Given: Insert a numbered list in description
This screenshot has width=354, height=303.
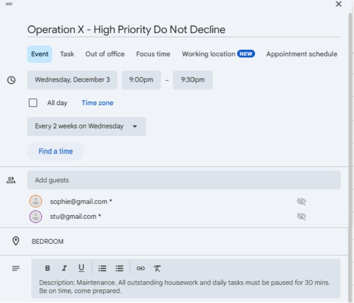Looking at the screenshot, I should tap(103, 268).
